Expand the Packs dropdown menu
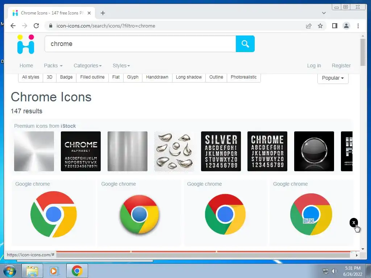 (53, 66)
